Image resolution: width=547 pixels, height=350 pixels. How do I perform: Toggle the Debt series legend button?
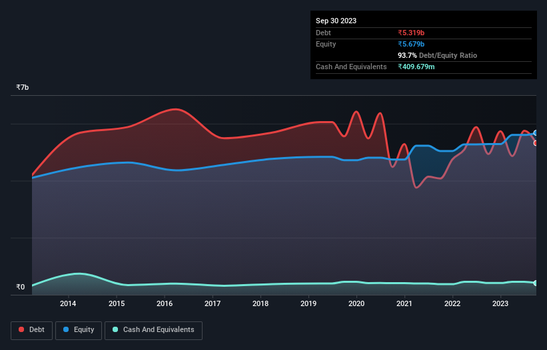(31, 330)
